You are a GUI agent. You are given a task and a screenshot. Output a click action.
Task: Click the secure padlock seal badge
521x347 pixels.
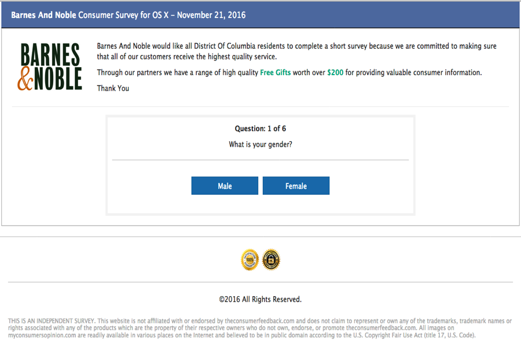click(271, 260)
